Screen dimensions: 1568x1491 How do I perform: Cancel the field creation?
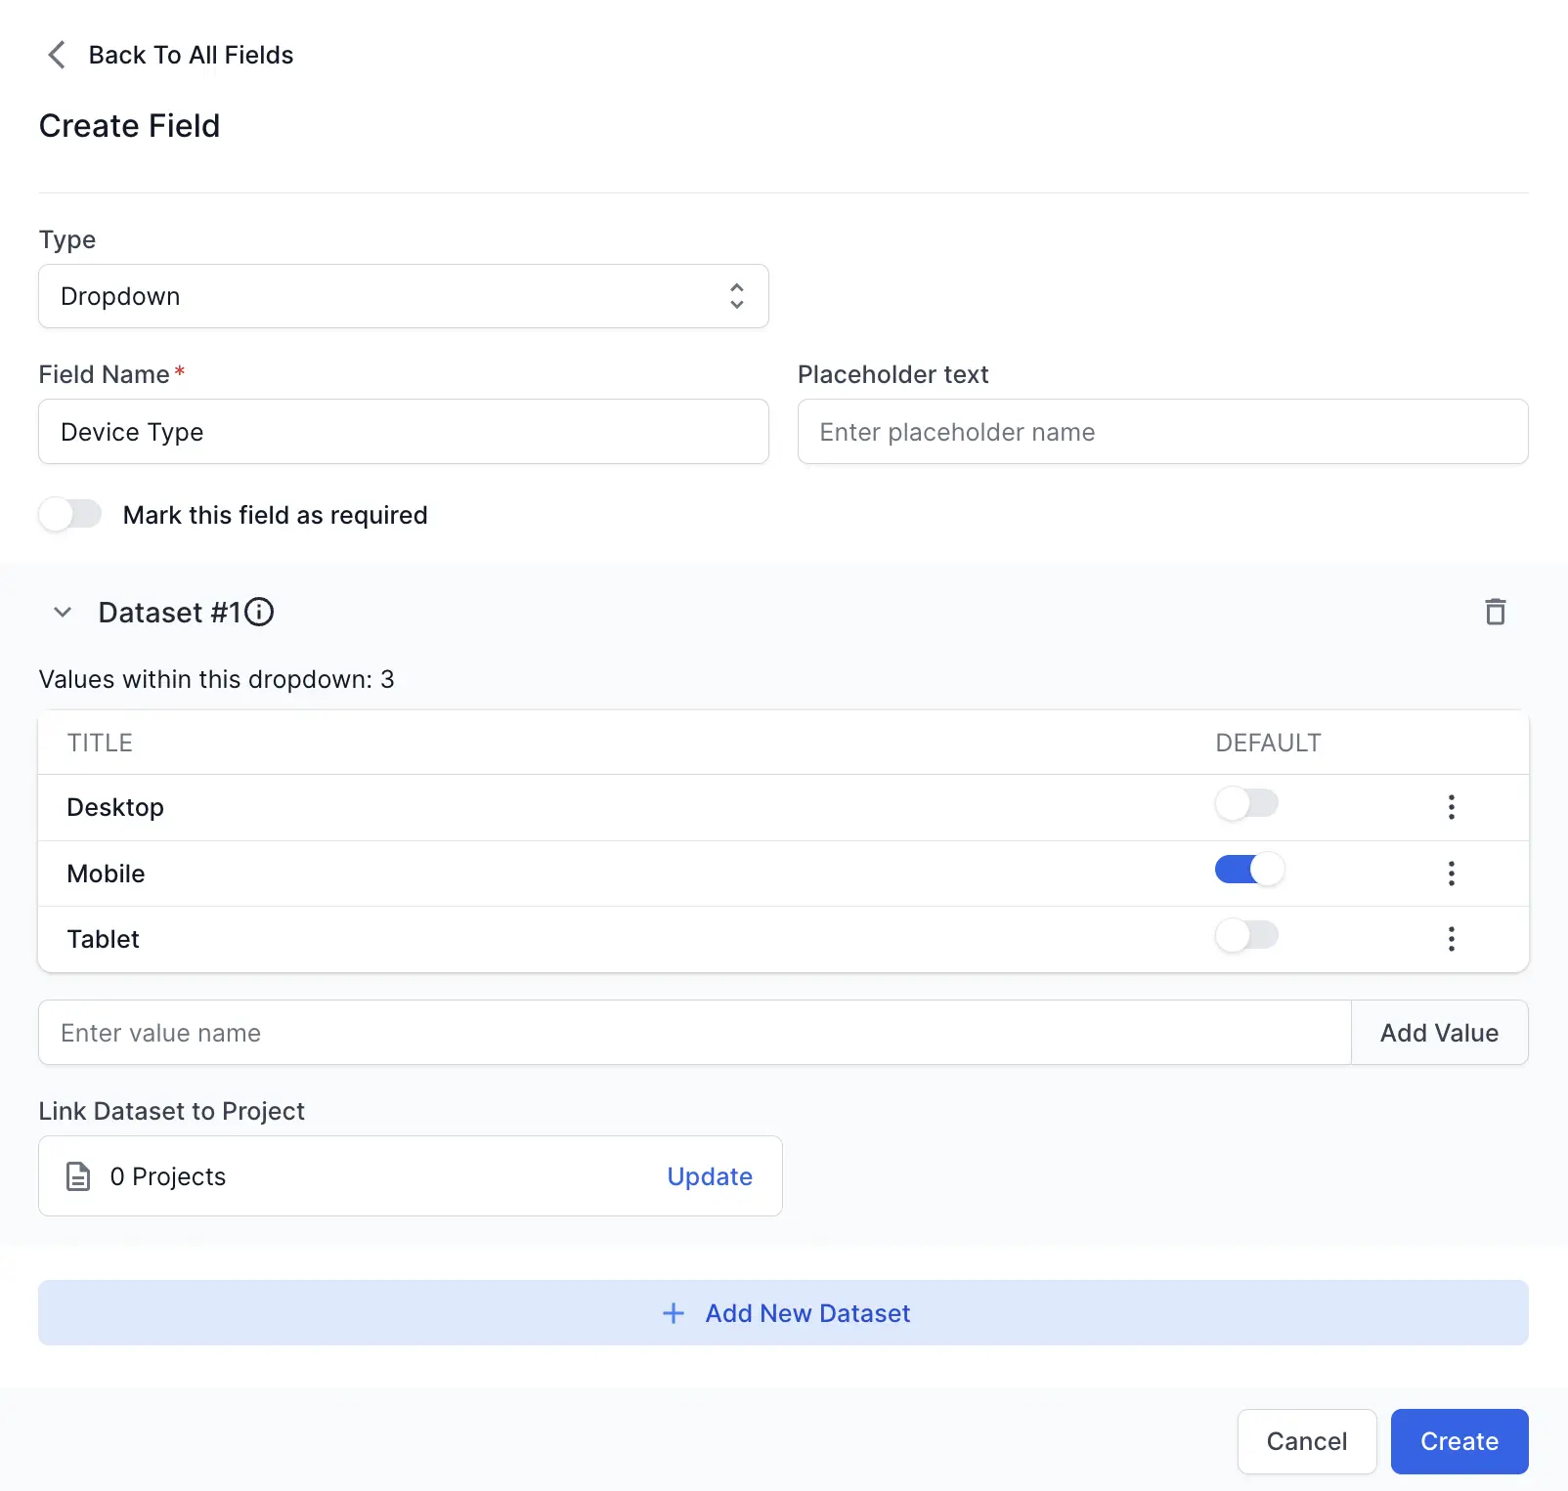[x=1306, y=1441]
